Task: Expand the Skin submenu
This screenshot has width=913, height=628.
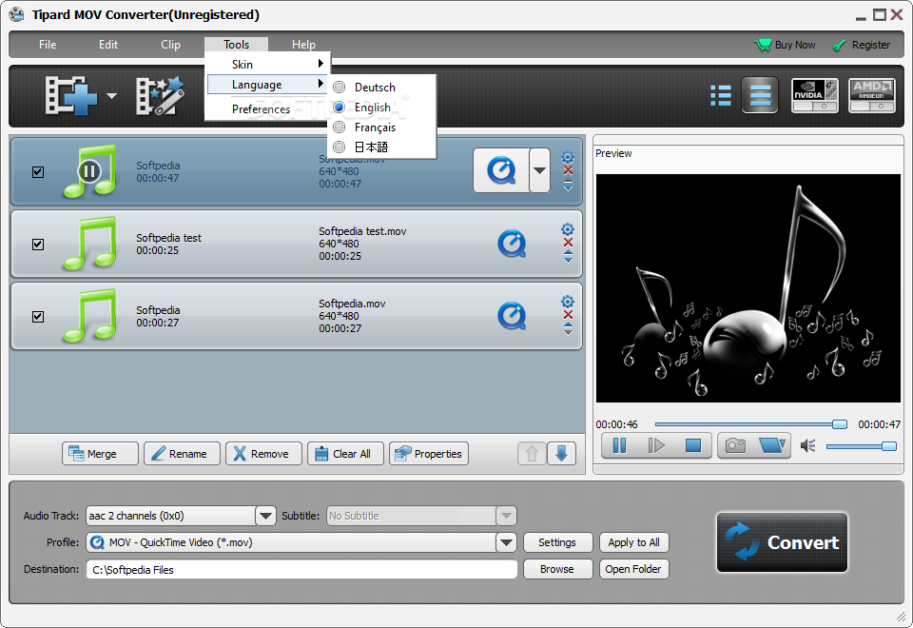Action: 267,64
